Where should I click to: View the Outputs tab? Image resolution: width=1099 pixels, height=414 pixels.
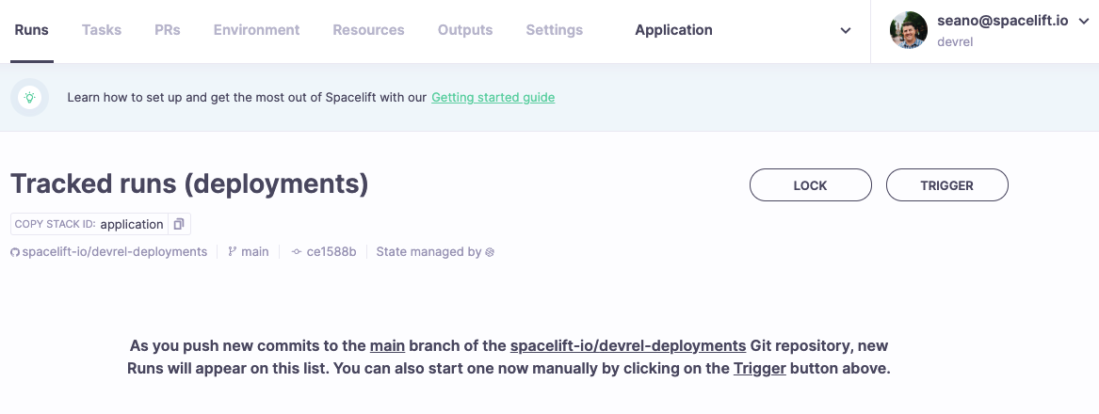(465, 30)
